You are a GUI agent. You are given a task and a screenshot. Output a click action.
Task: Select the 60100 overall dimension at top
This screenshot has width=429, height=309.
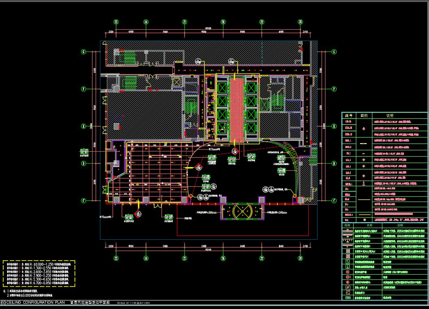[208, 29]
